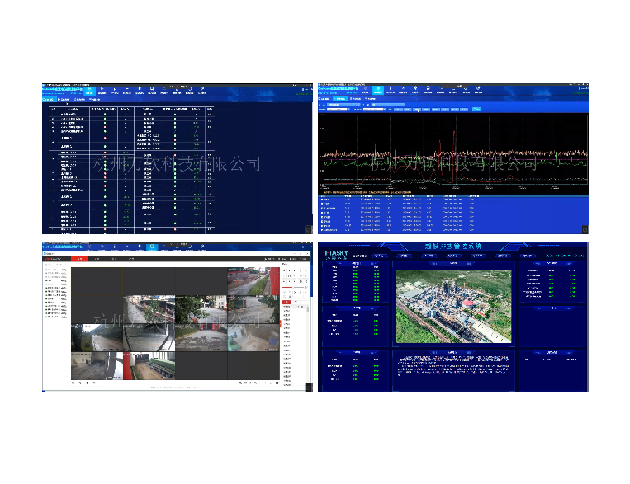This screenshot has width=630, height=484.
Task: Toggle the last series checkbox in the chart legend table
Action: 321,230
